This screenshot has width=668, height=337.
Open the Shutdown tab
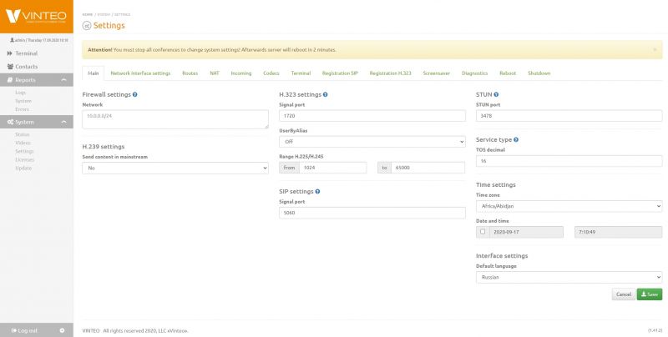click(539, 73)
